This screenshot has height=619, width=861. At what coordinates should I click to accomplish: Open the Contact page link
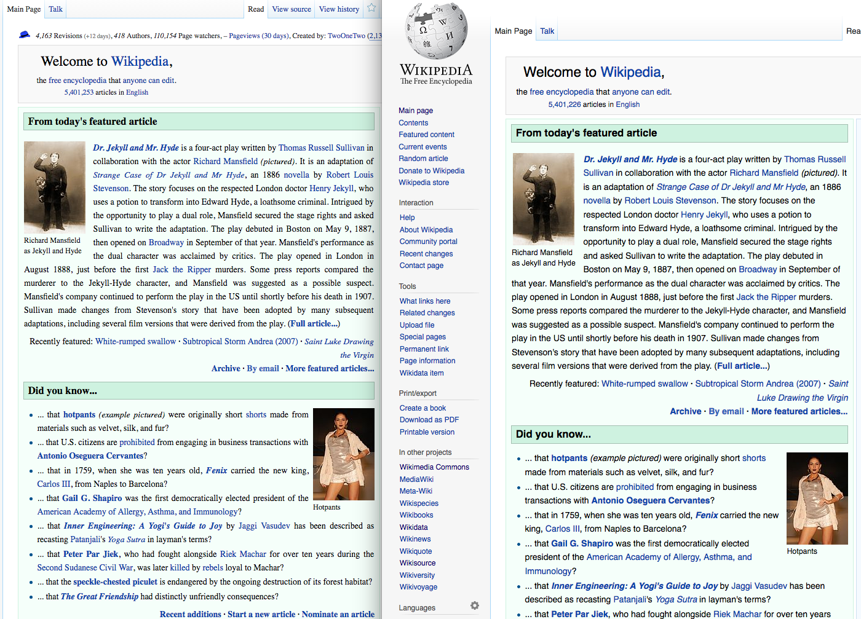(x=421, y=266)
